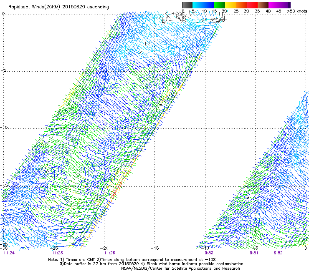The image size is (309, 271).
Task: Click the '9:52' time label
Action: coord(278,253)
